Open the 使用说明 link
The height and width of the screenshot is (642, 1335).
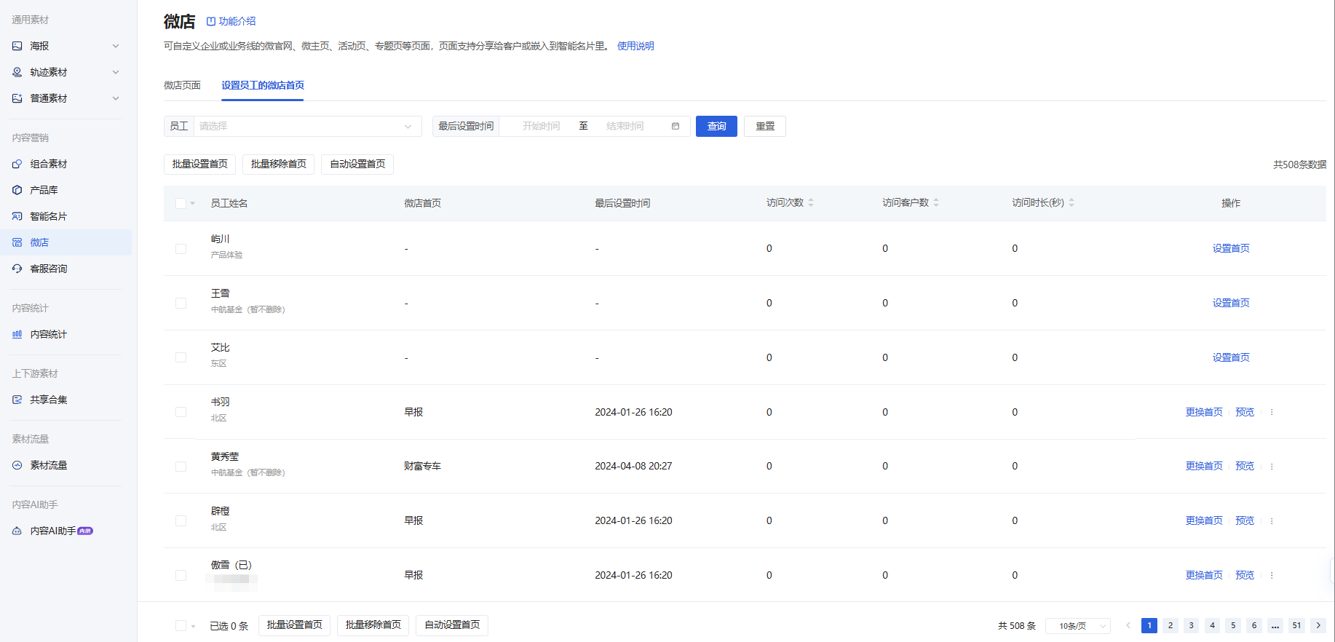635,46
